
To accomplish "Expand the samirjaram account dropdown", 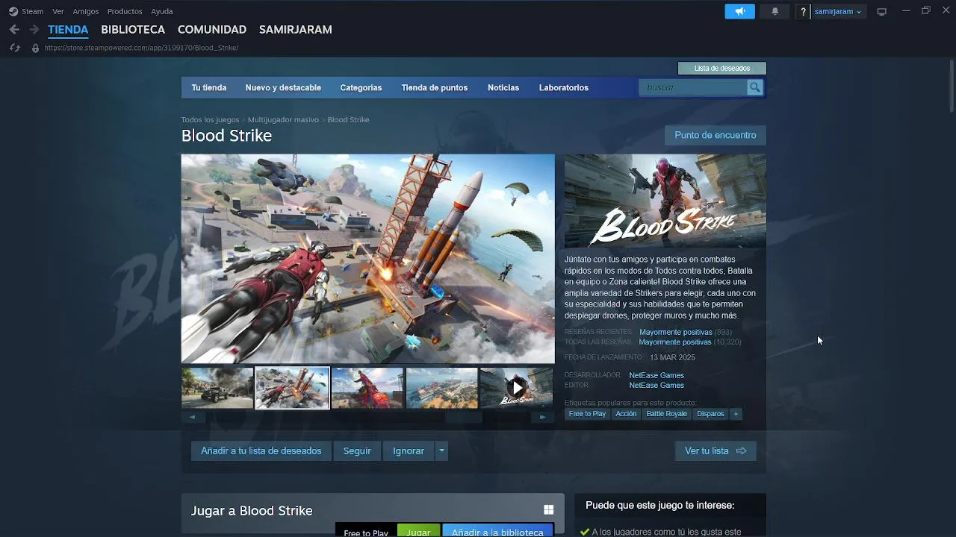I will point(838,11).
